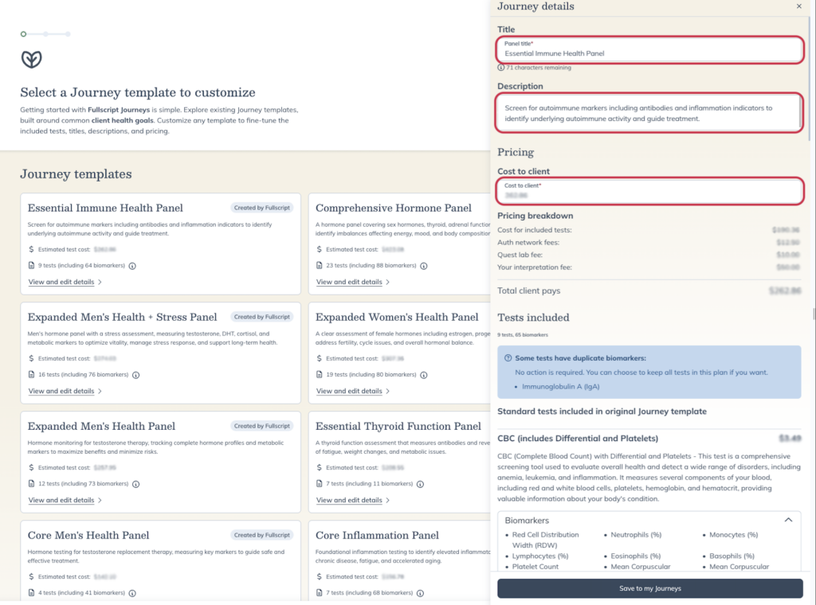Click the Panel title input field
The height and width of the screenshot is (605, 816).
pos(649,52)
